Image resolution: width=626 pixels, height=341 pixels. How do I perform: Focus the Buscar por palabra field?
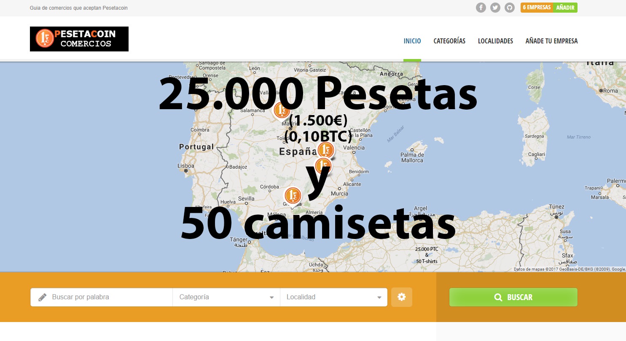[x=101, y=297]
